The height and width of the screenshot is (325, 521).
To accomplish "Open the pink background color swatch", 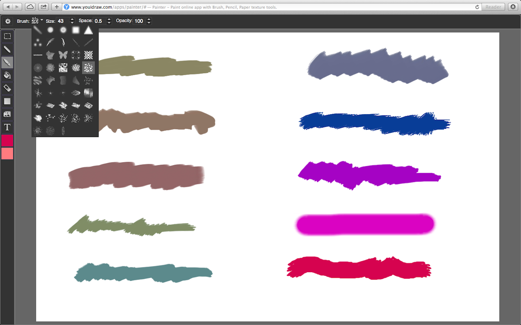I will (7, 154).
